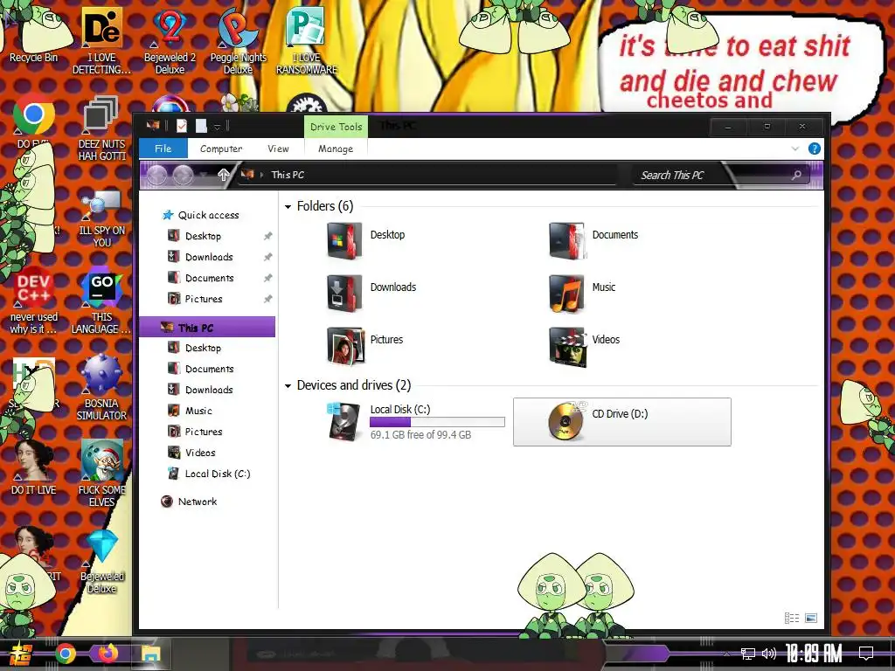Open Chrome from the taskbar
The image size is (895, 671).
tap(66, 654)
